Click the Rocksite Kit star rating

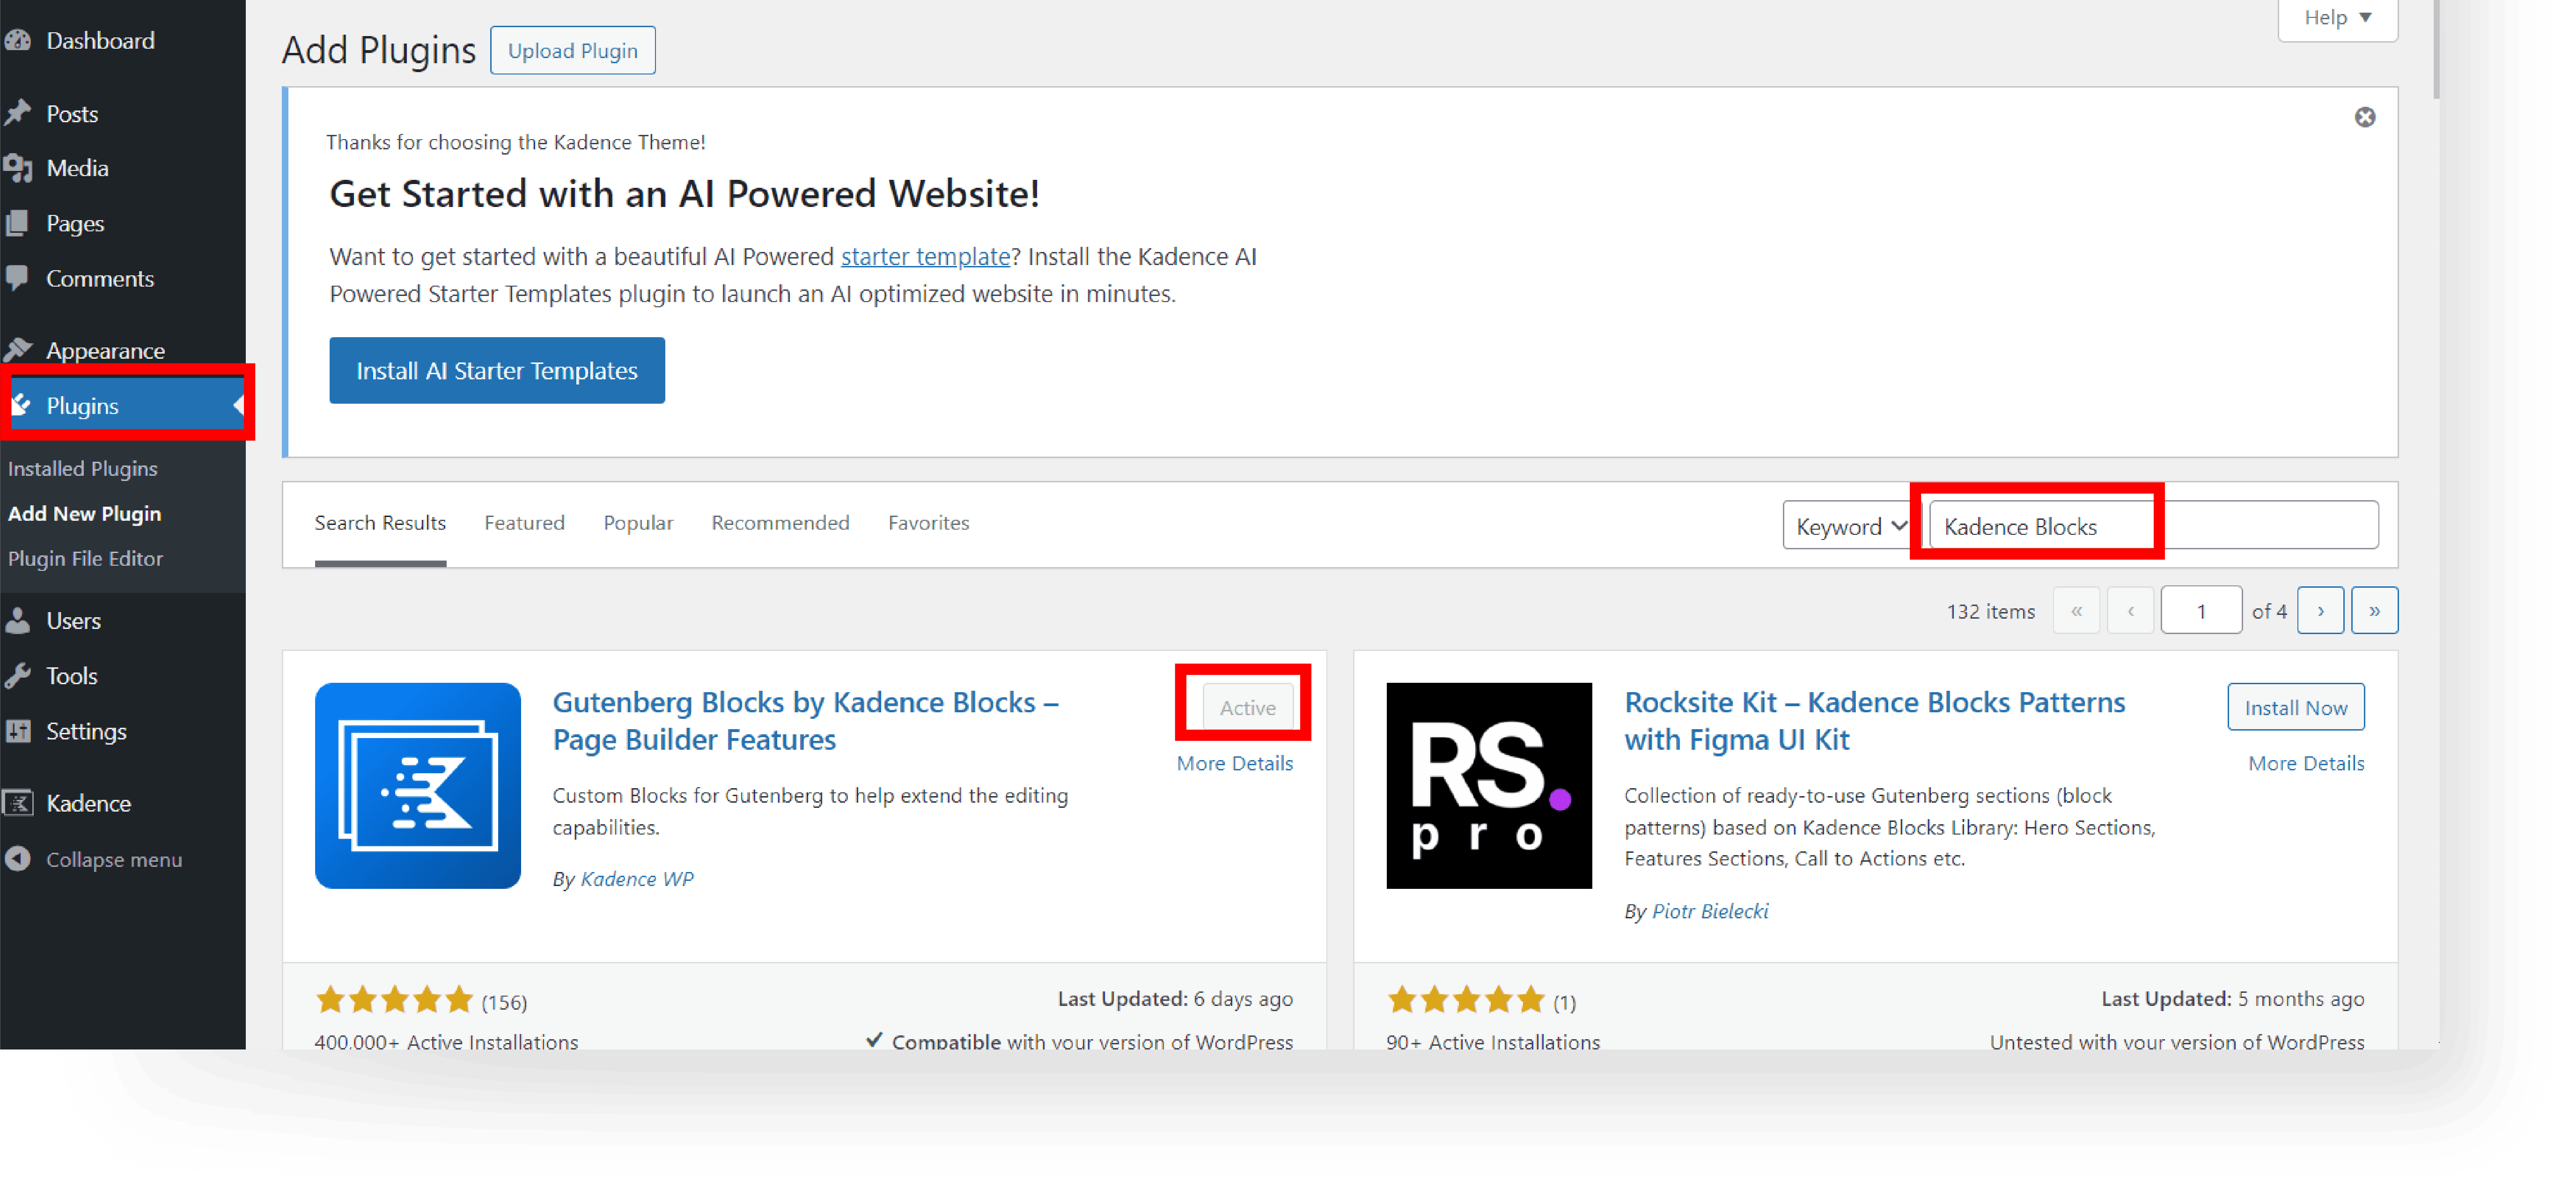pyautogui.click(x=1466, y=999)
